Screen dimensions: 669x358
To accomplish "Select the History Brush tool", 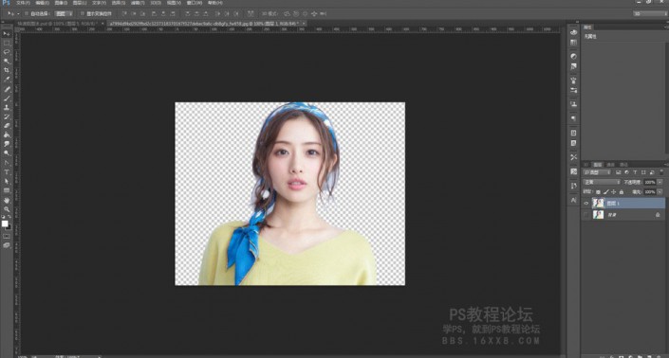I will (7, 116).
